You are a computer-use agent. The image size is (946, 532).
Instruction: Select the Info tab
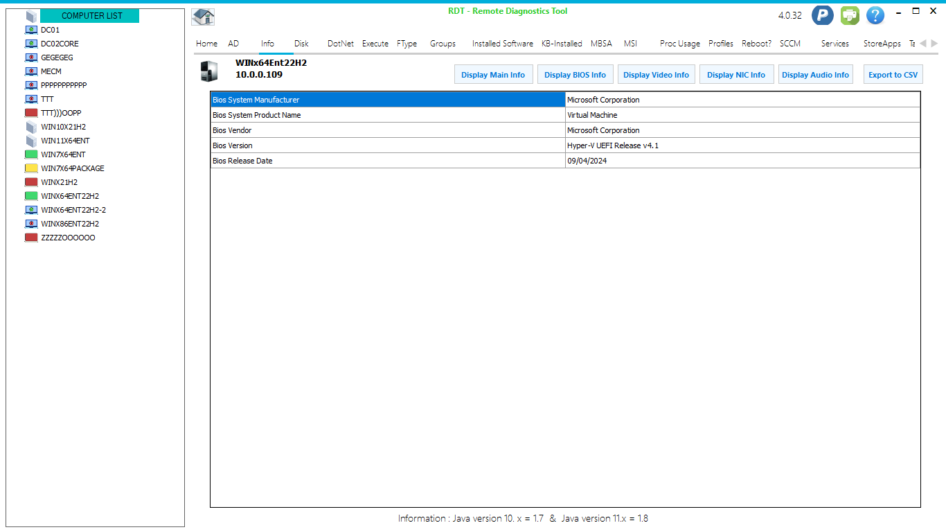(x=267, y=44)
